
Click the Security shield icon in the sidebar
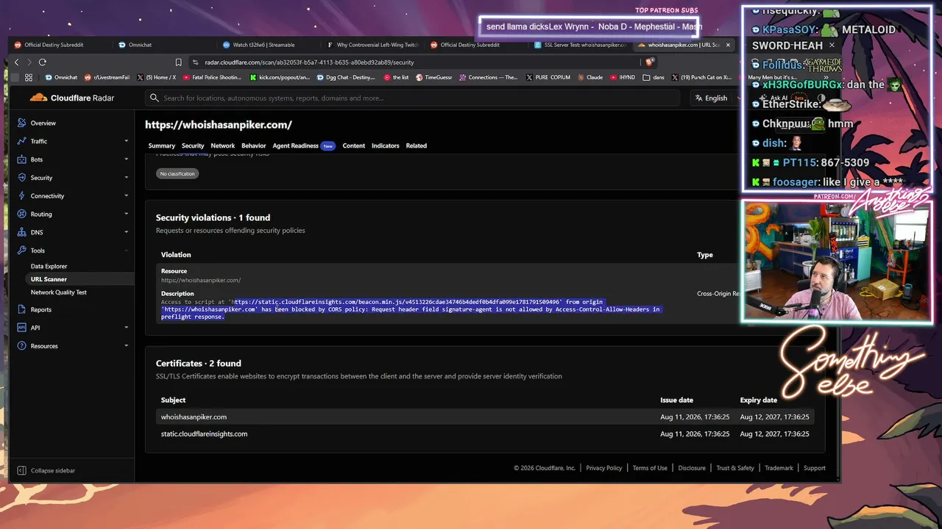click(21, 178)
